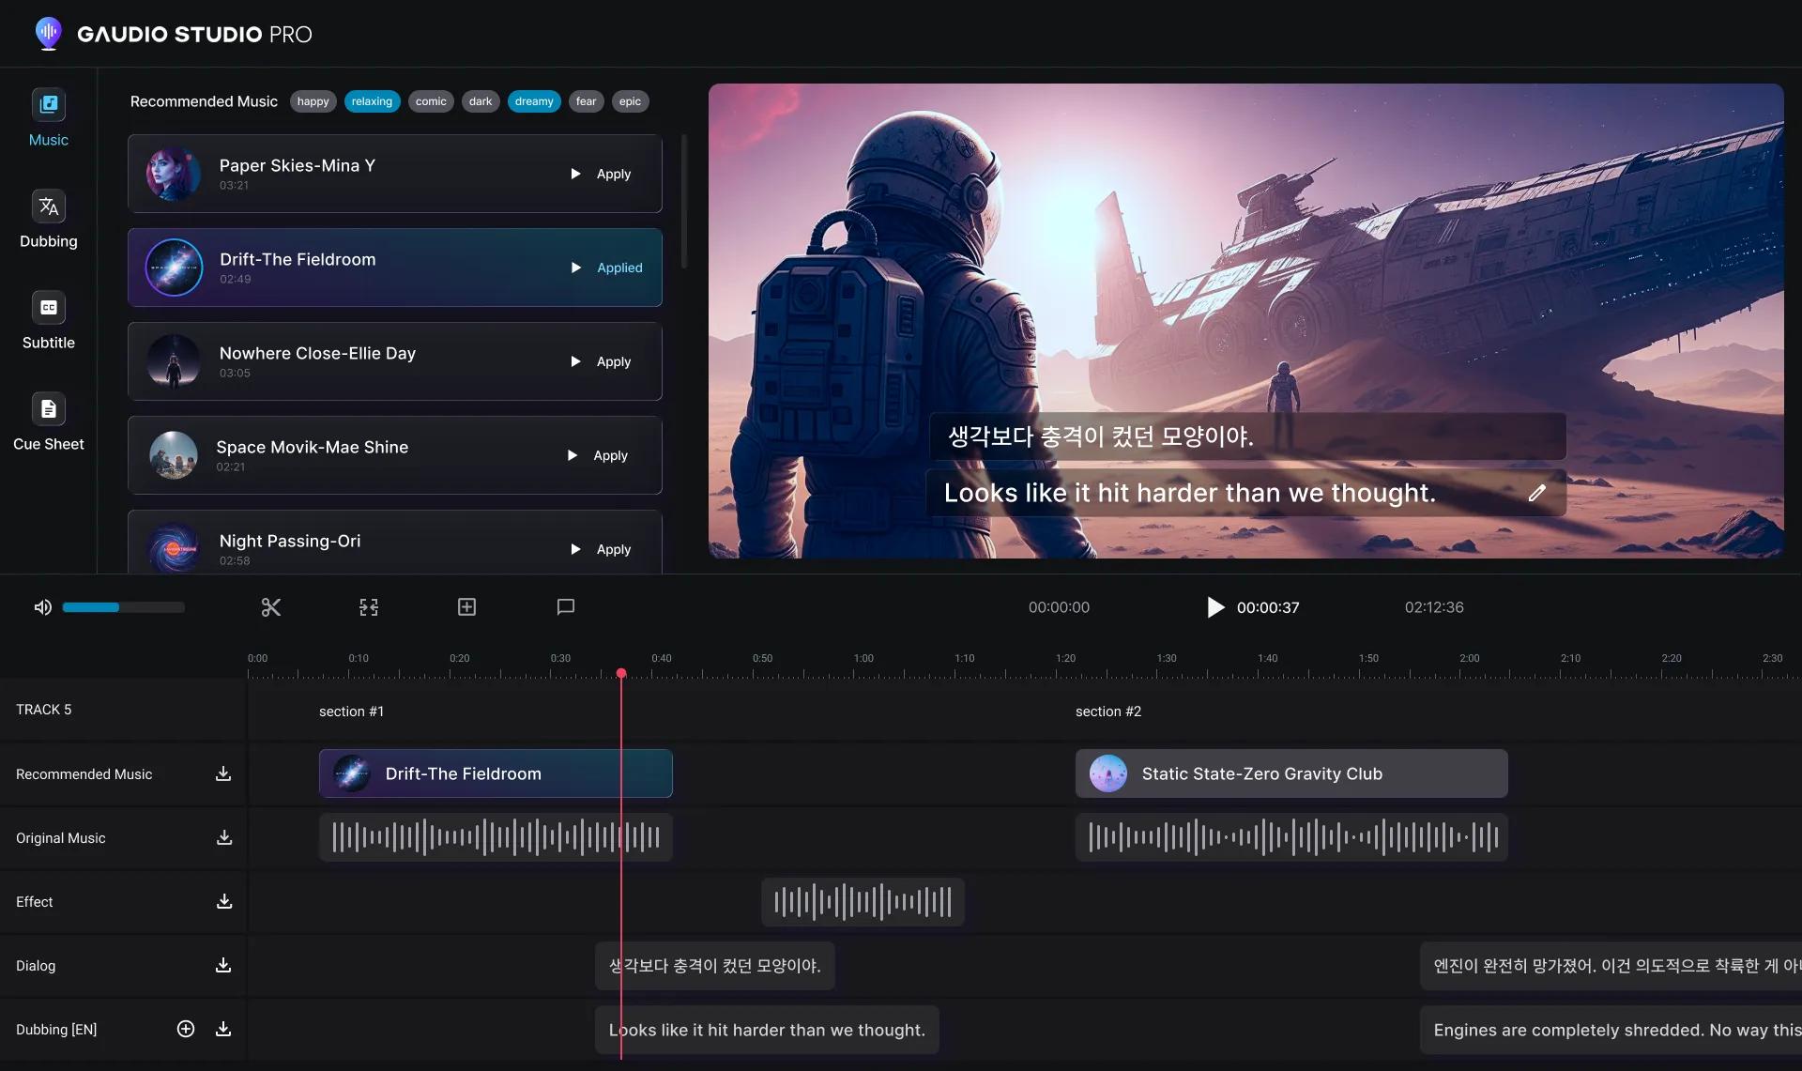Toggle the dreamy mood tag
Screen dimensions: 1802x1071
coord(533,101)
